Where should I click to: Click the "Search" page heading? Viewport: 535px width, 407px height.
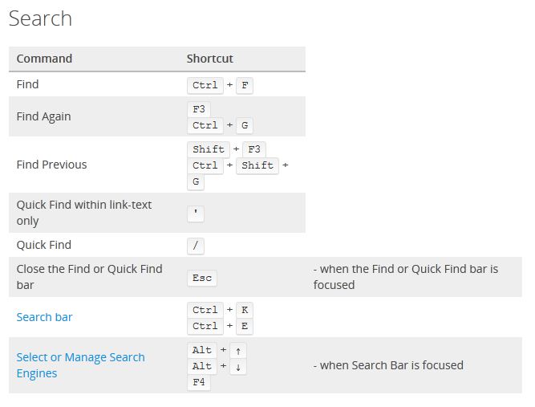pyautogui.click(x=40, y=18)
